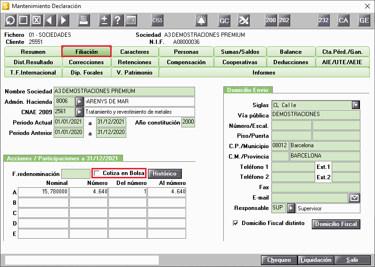Open the Dip. Forales tab
The height and width of the screenshot is (267, 375).
(x=87, y=72)
